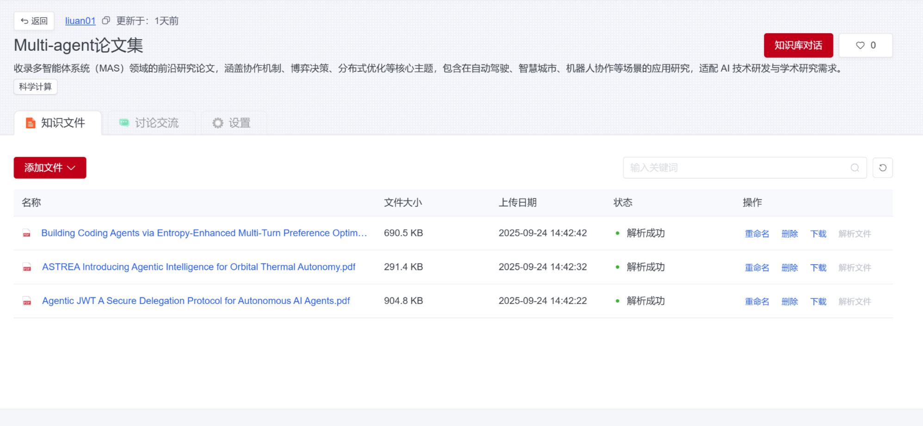The height and width of the screenshot is (426, 923).
Task: Expand the 添加文件 dropdown
Action: [x=50, y=168]
